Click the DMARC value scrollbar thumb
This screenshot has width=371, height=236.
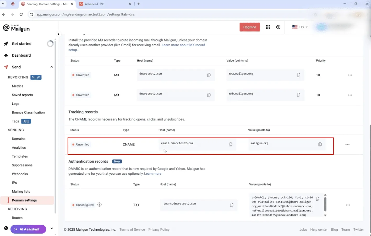tap(325, 204)
